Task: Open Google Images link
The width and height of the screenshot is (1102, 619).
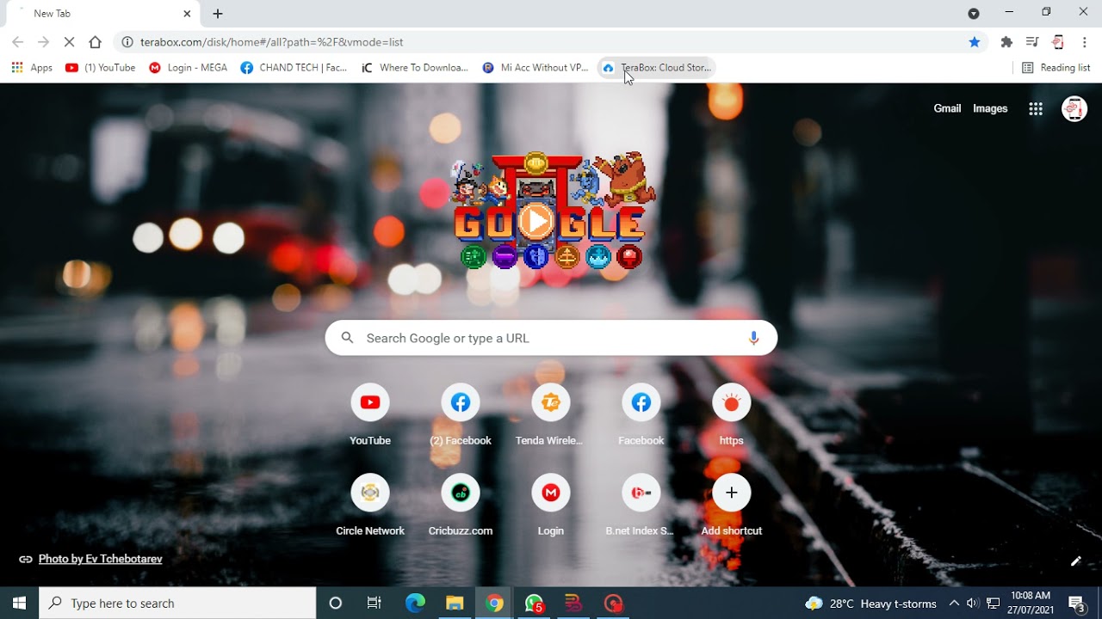Action: point(990,108)
